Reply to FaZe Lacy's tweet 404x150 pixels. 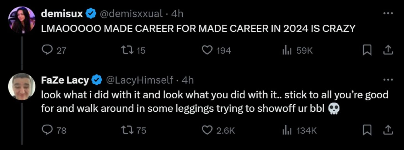point(46,130)
